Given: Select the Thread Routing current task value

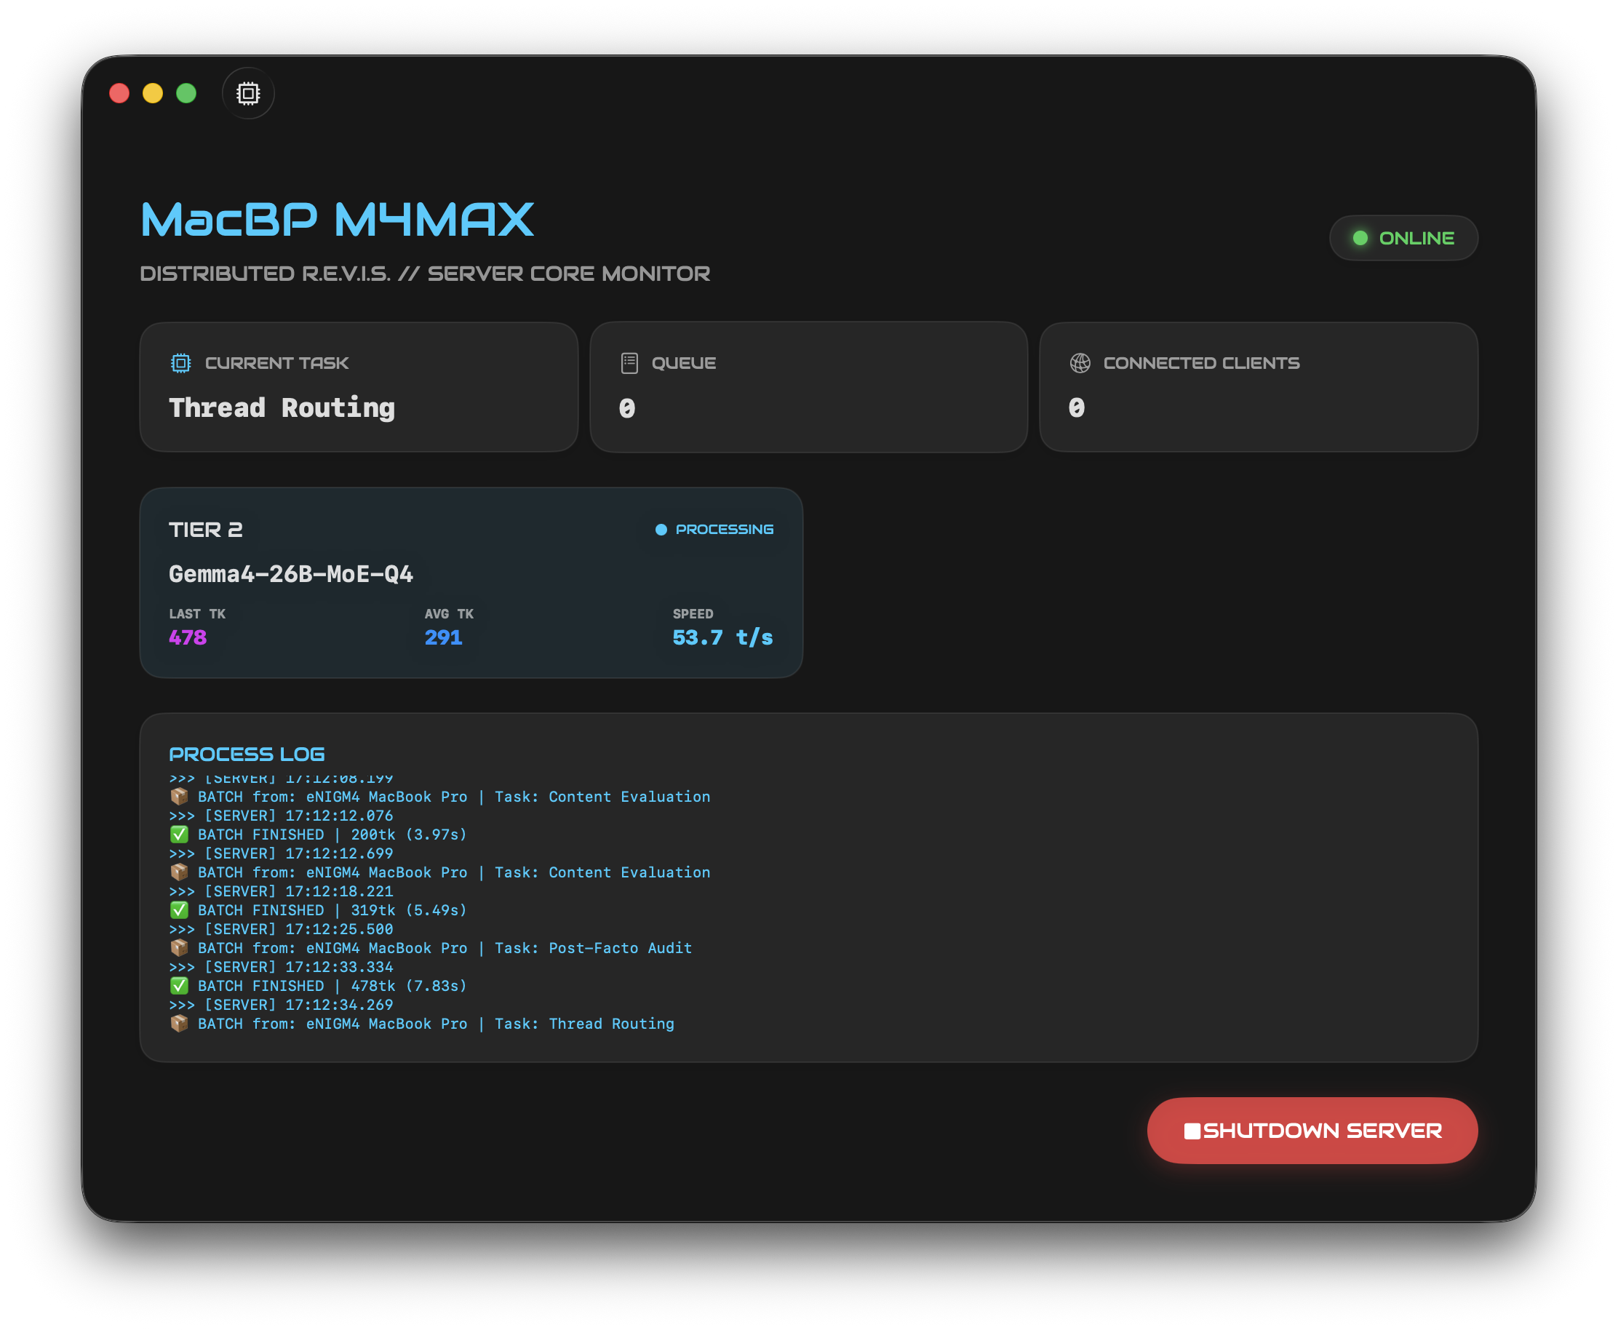Looking at the screenshot, I should tap(282, 407).
